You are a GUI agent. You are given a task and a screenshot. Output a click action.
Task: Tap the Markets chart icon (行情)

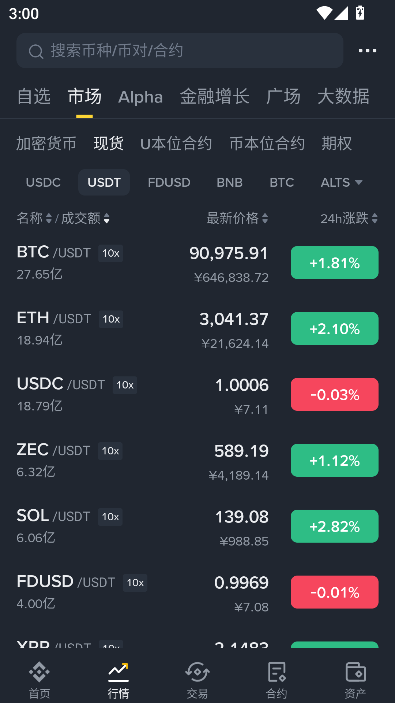[x=118, y=672]
